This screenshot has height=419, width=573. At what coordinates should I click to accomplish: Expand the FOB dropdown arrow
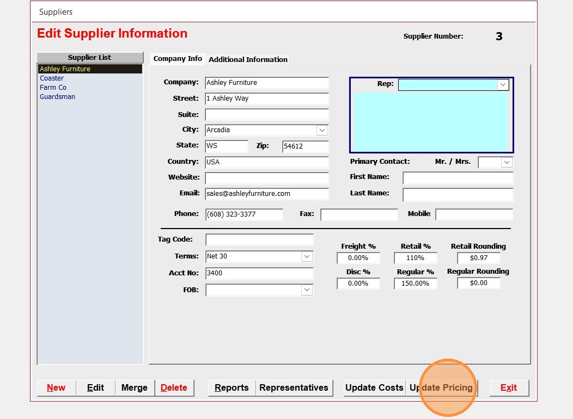(x=307, y=291)
